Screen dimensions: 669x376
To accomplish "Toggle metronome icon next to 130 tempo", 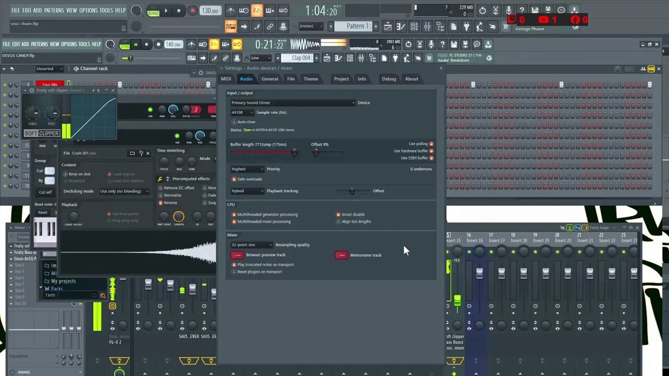I will (x=230, y=10).
